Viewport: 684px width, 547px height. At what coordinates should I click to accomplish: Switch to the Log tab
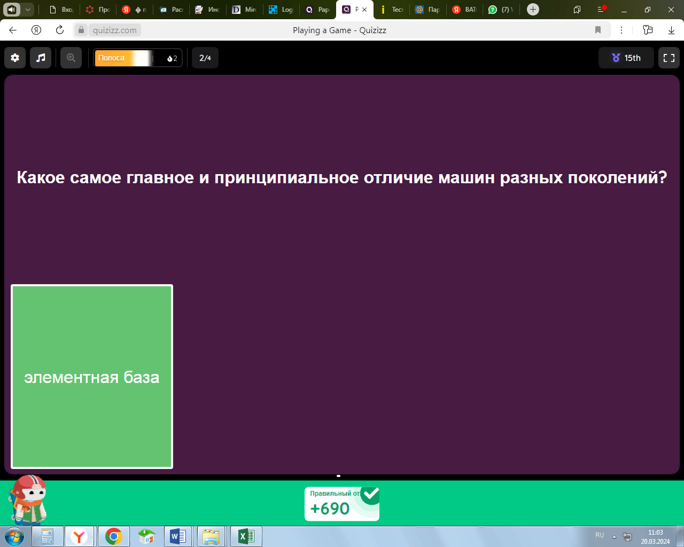[281, 10]
